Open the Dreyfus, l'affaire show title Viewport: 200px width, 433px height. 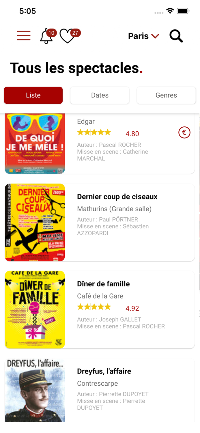click(104, 371)
